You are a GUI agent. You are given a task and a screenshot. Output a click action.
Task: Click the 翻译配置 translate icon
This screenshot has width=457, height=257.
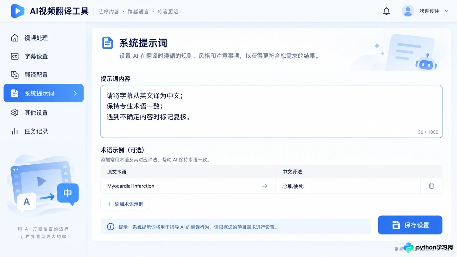click(15, 75)
